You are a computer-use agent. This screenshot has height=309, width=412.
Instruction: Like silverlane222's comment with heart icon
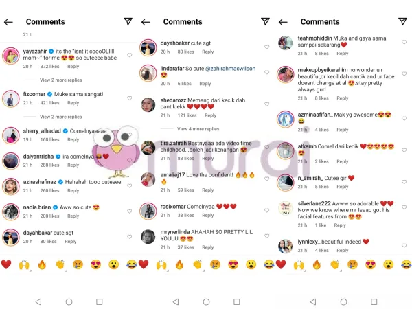click(404, 207)
